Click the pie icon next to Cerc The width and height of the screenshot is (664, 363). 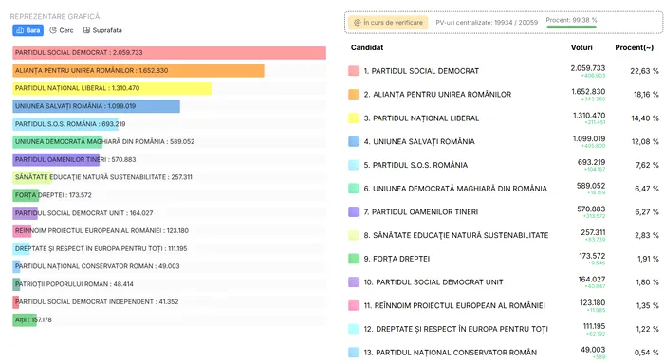53,30
